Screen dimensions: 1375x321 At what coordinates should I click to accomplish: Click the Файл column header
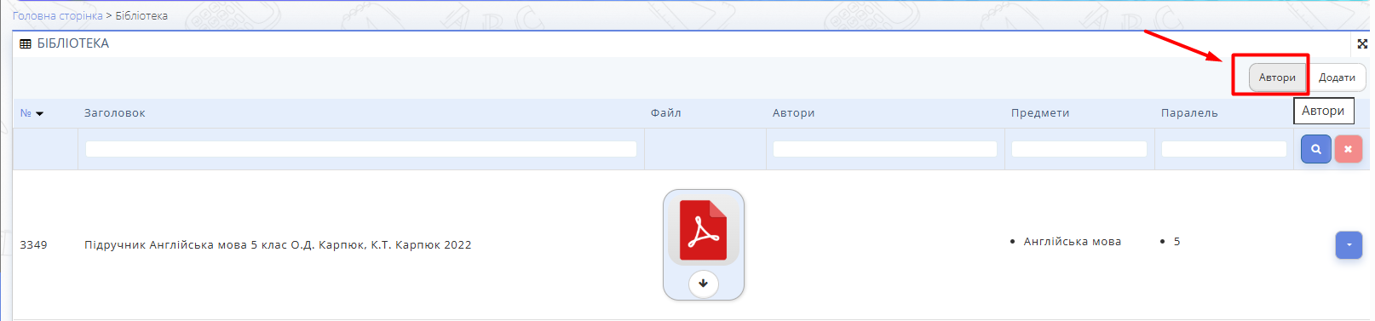point(666,112)
